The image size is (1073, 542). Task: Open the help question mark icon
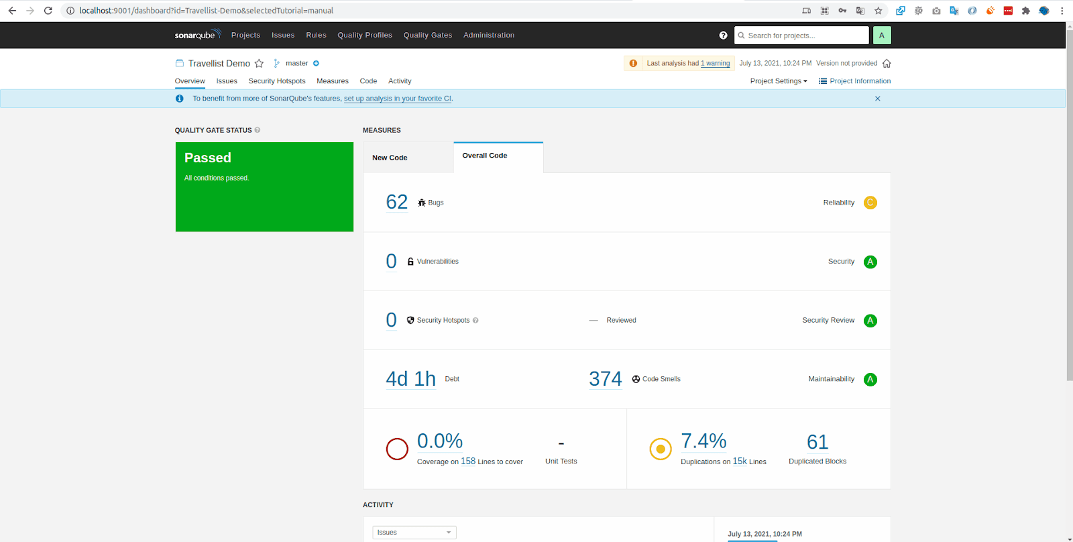tap(723, 36)
